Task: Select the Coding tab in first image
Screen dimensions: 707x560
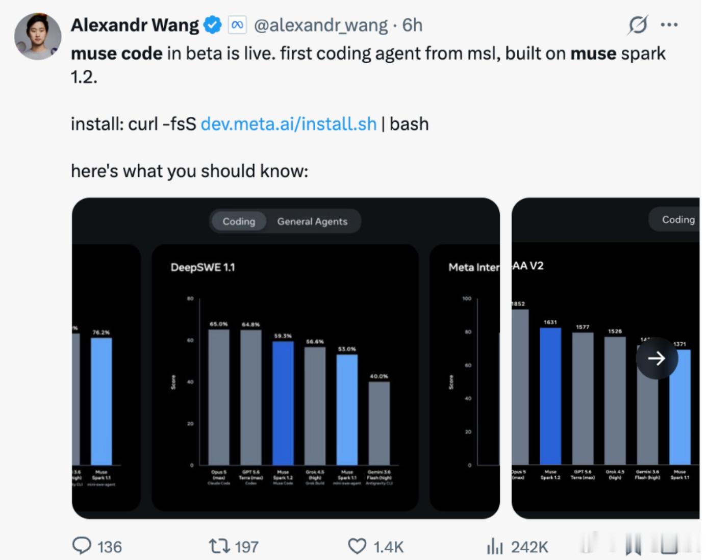Action: (239, 221)
